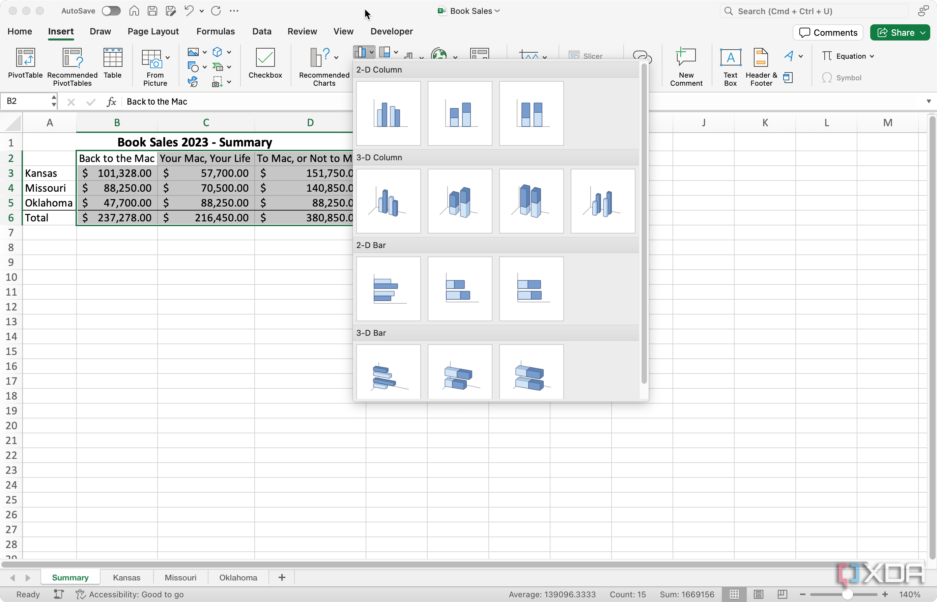Open the Comments pane

coord(828,32)
